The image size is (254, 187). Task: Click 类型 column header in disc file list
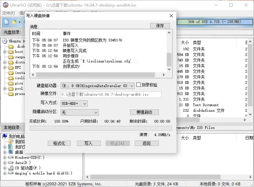click(x=197, y=43)
